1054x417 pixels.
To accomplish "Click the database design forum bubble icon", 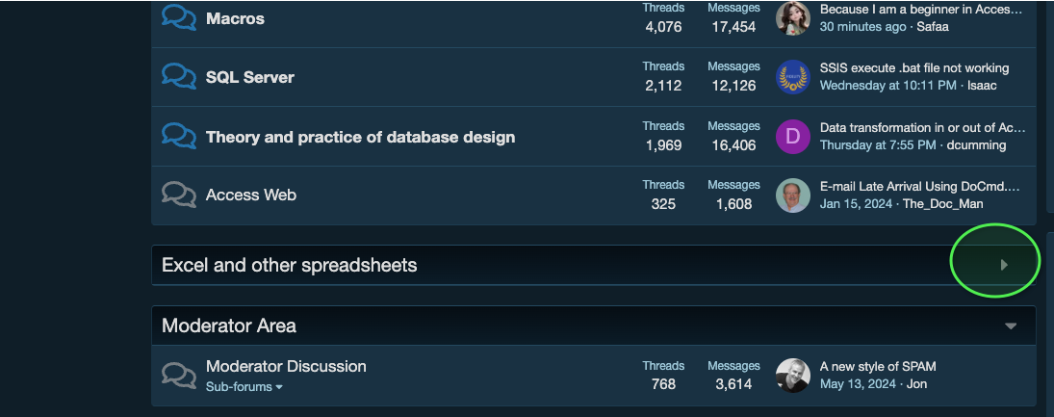I will (179, 137).
